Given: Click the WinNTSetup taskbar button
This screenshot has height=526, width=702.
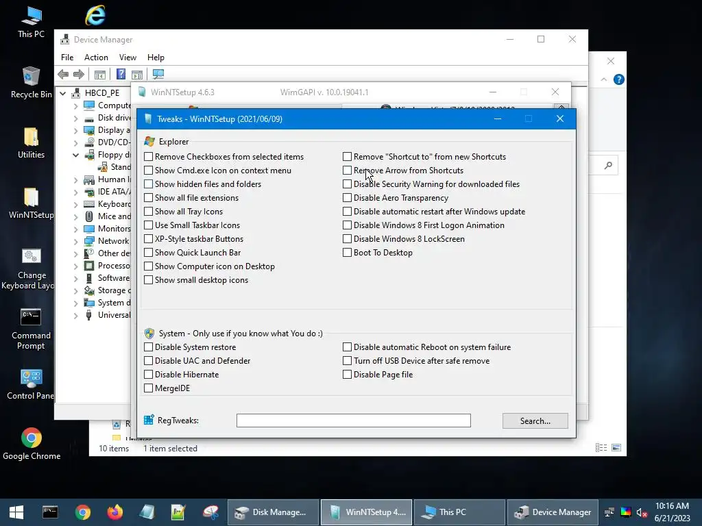Looking at the screenshot, I should tap(367, 512).
